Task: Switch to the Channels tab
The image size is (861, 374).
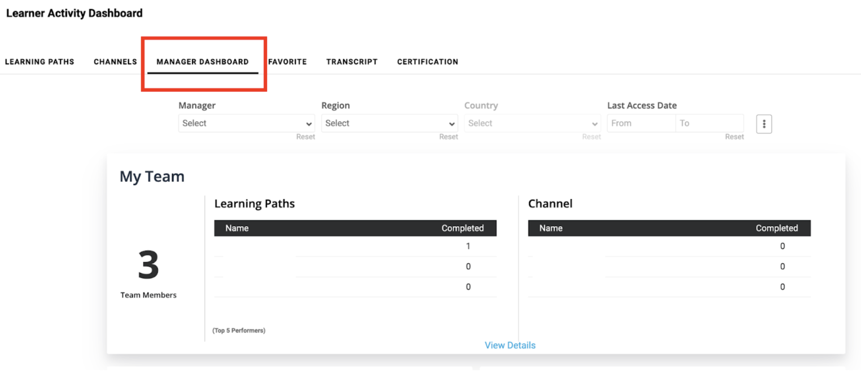Action: [x=115, y=62]
